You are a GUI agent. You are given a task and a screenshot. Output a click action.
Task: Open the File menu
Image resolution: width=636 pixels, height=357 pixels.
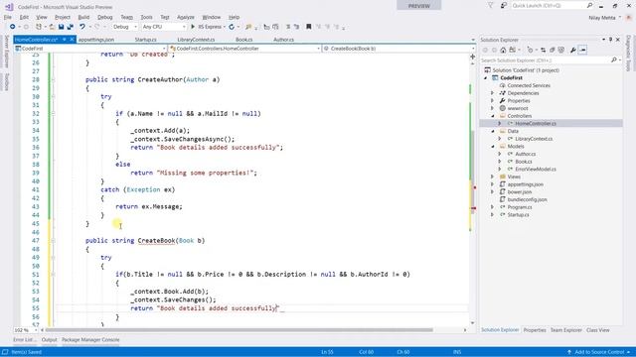click(8, 17)
